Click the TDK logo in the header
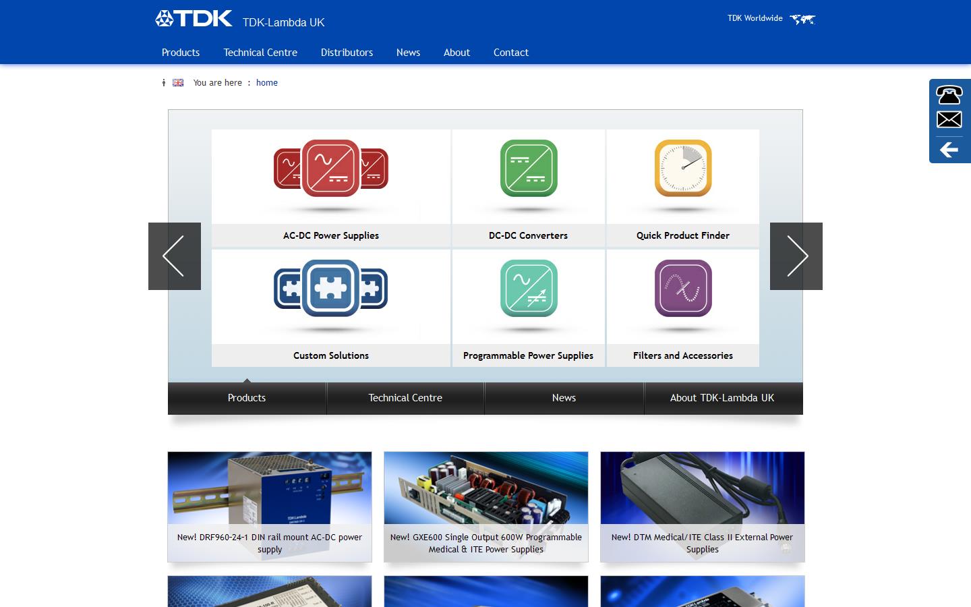Image resolution: width=971 pixels, height=607 pixels. click(x=194, y=18)
